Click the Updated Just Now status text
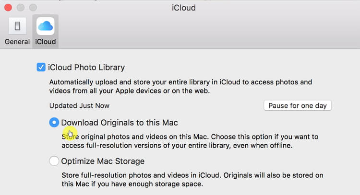360x195 pixels. tap(79, 105)
